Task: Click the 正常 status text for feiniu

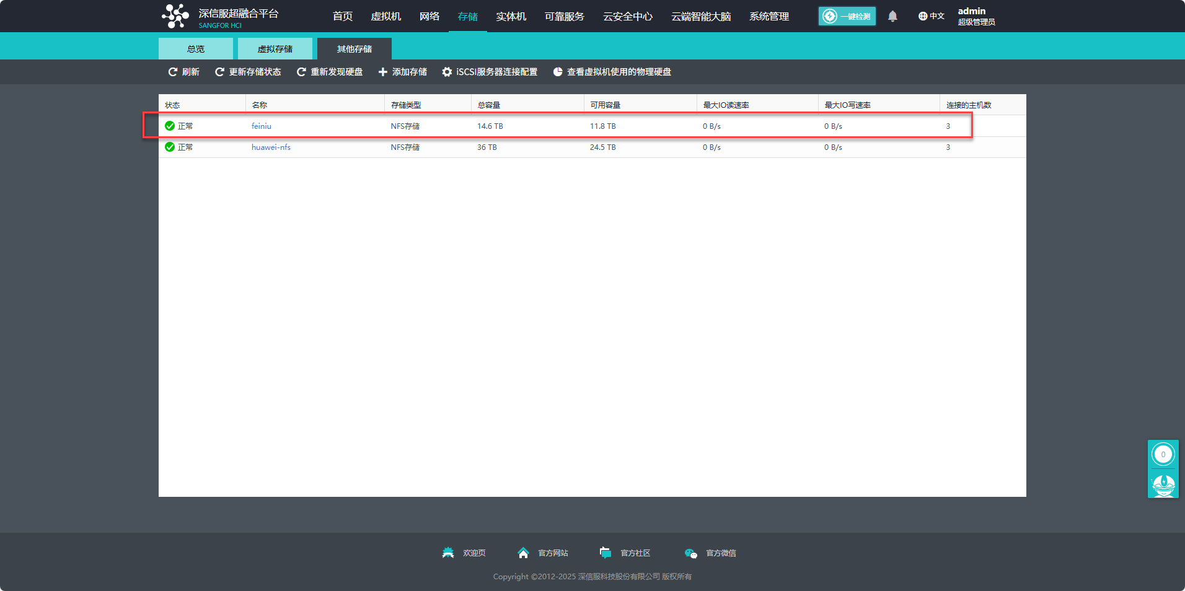Action: (x=185, y=126)
